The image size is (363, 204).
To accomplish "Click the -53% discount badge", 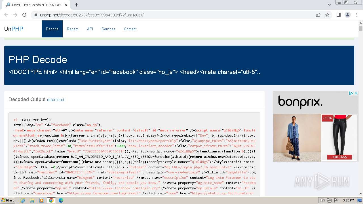I will [x=327, y=118].
